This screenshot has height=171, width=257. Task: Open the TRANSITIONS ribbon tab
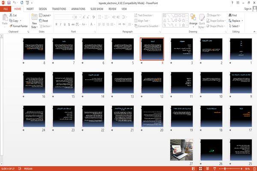point(59,9)
